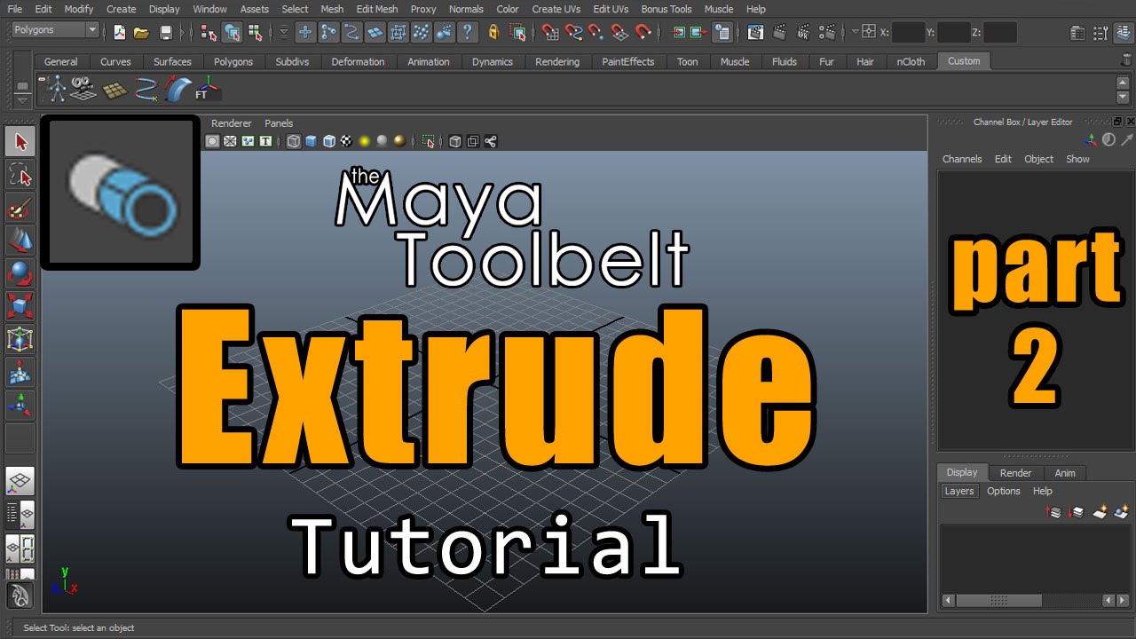1136x639 pixels.
Task: Click the lock selection padlock icon
Action: click(x=494, y=32)
